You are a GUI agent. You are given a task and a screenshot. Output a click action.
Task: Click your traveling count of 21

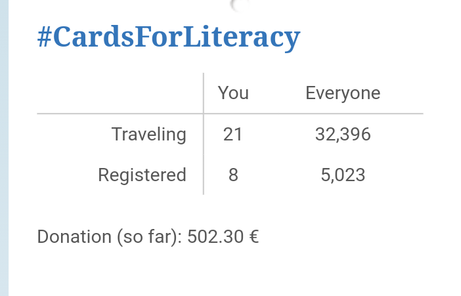232,135
